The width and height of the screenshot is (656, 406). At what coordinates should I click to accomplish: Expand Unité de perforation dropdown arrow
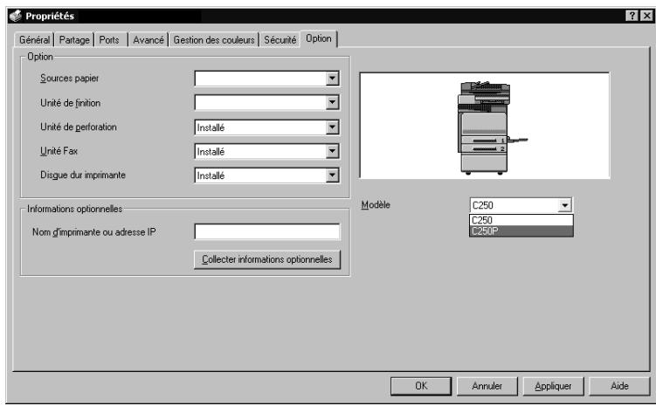click(332, 127)
